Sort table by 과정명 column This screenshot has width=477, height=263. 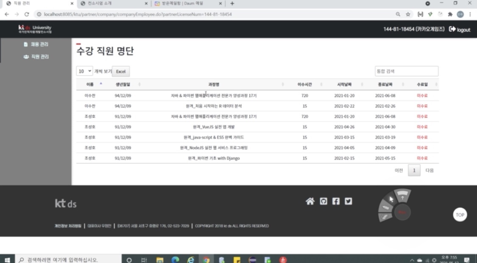click(214, 84)
